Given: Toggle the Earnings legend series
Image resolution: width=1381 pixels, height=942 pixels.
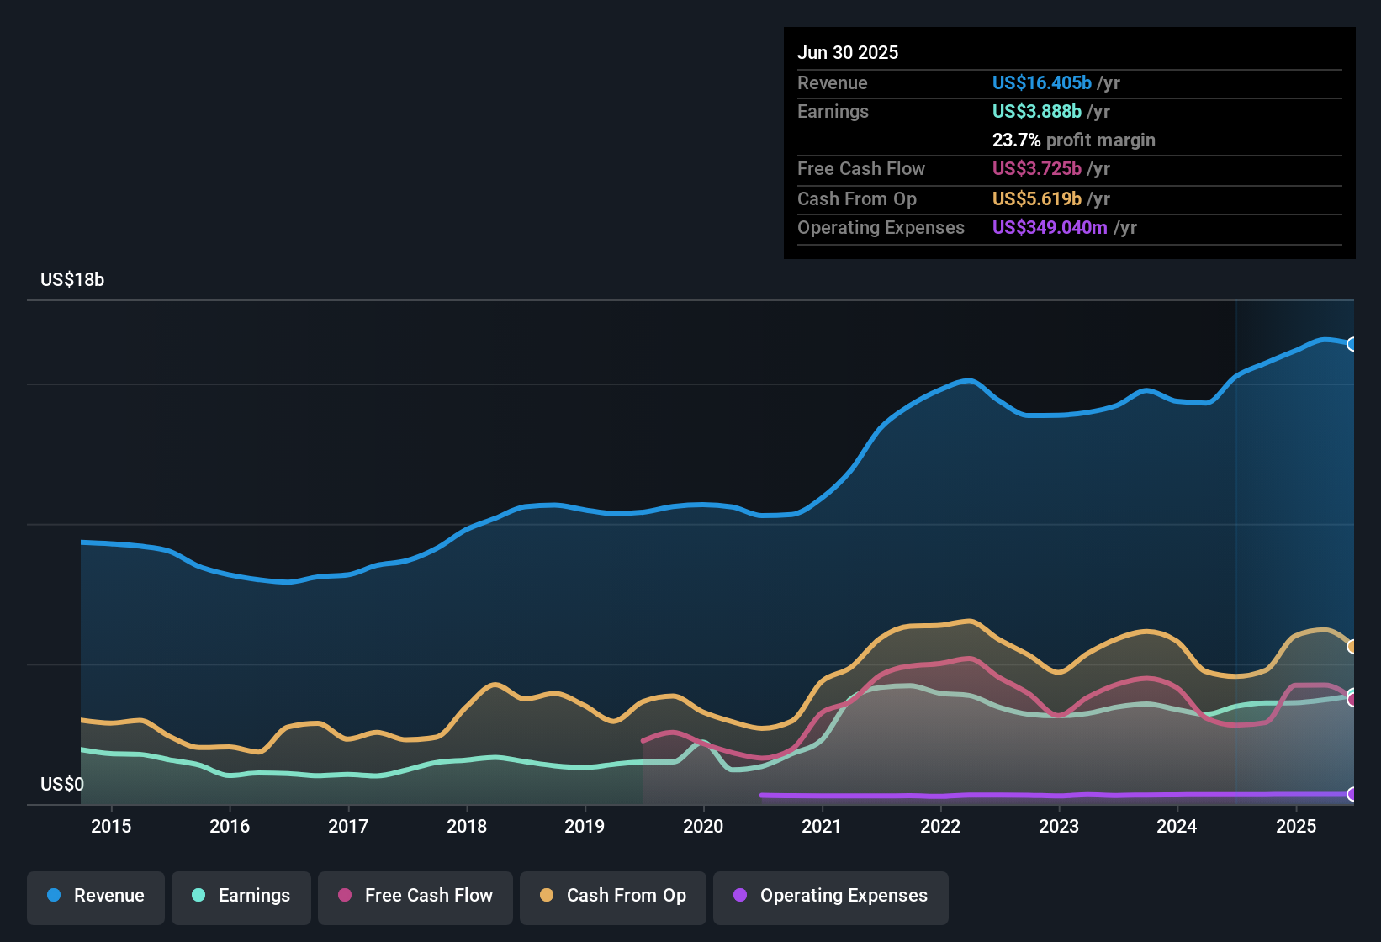Looking at the screenshot, I should [241, 896].
